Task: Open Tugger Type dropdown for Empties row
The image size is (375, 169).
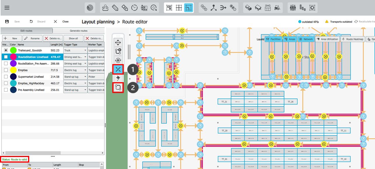Action: click(75, 70)
